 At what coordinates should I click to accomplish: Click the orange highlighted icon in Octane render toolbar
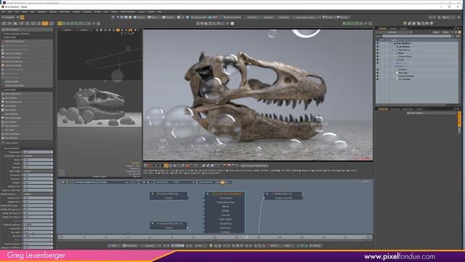tap(166, 165)
